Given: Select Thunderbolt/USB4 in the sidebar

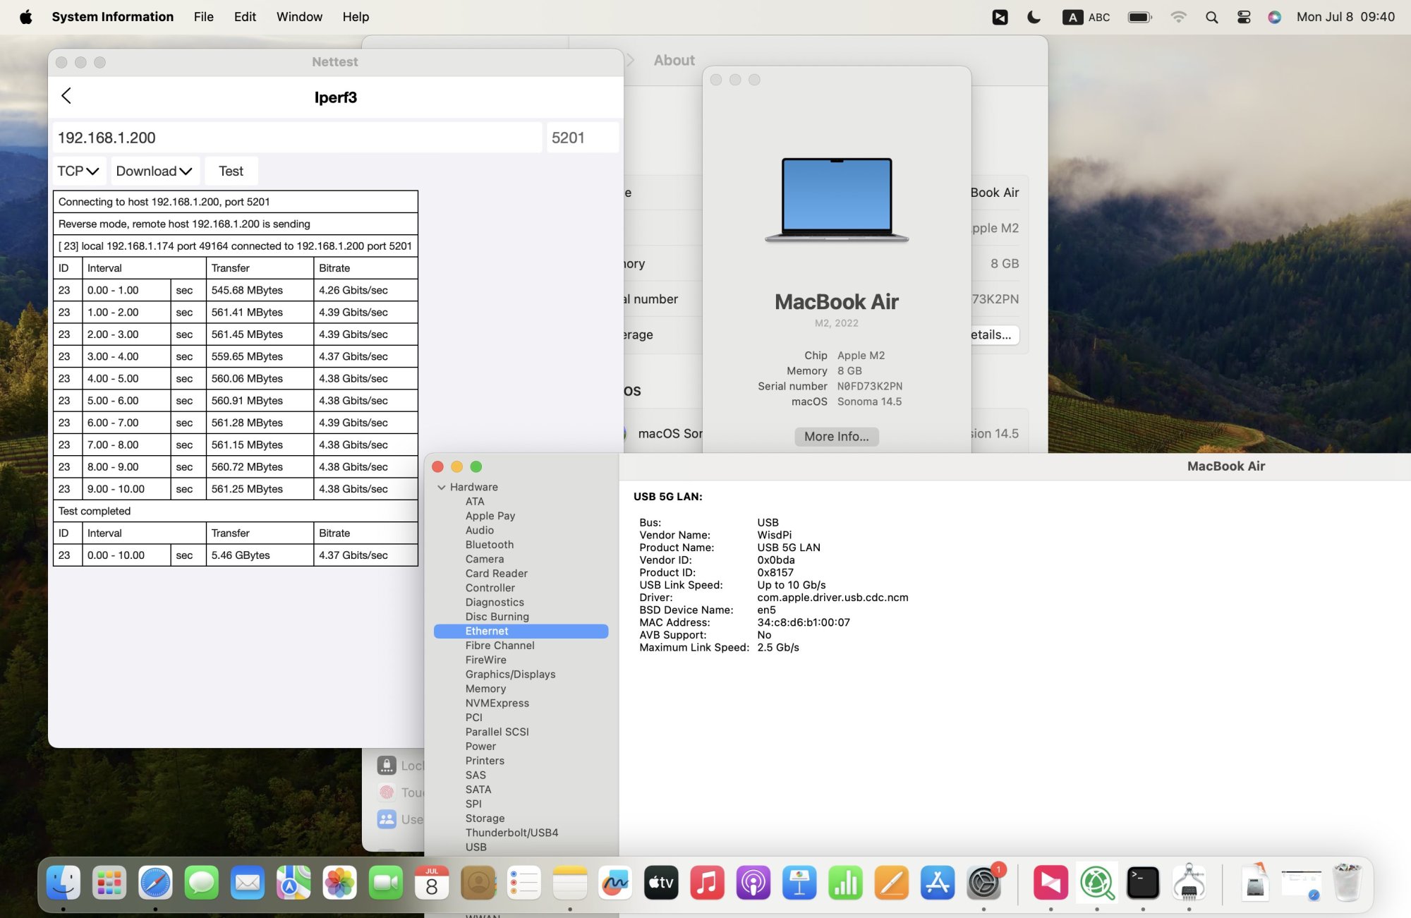Looking at the screenshot, I should click(x=511, y=833).
